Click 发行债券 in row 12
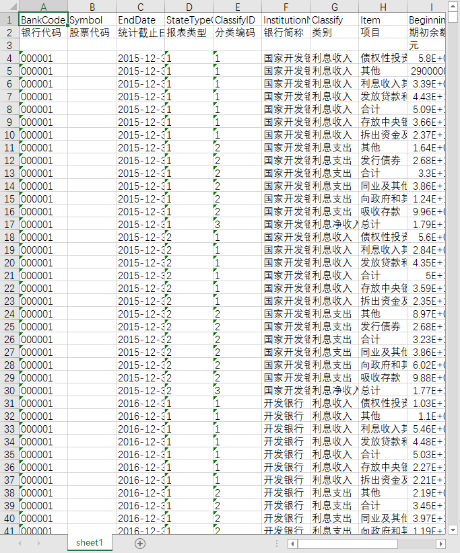The width and height of the screenshot is (460, 553). (x=383, y=161)
